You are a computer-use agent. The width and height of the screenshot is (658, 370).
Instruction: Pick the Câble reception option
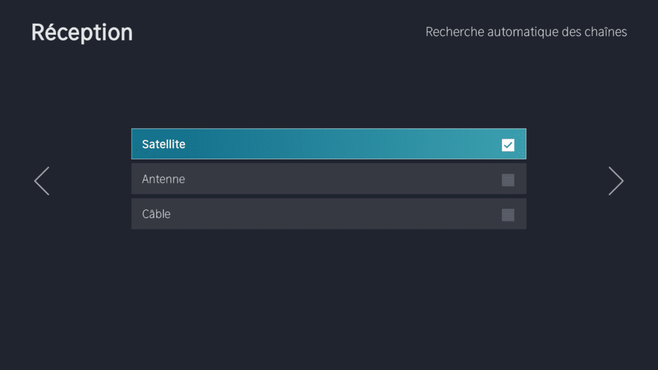pos(328,214)
